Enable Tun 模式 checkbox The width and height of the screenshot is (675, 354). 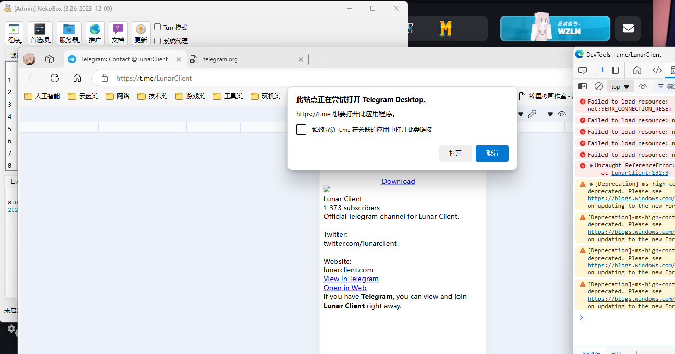click(158, 27)
